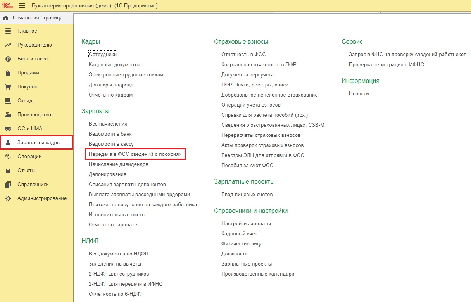Open 2-НДФЛ для передачи в ИФНС

(x=126, y=284)
